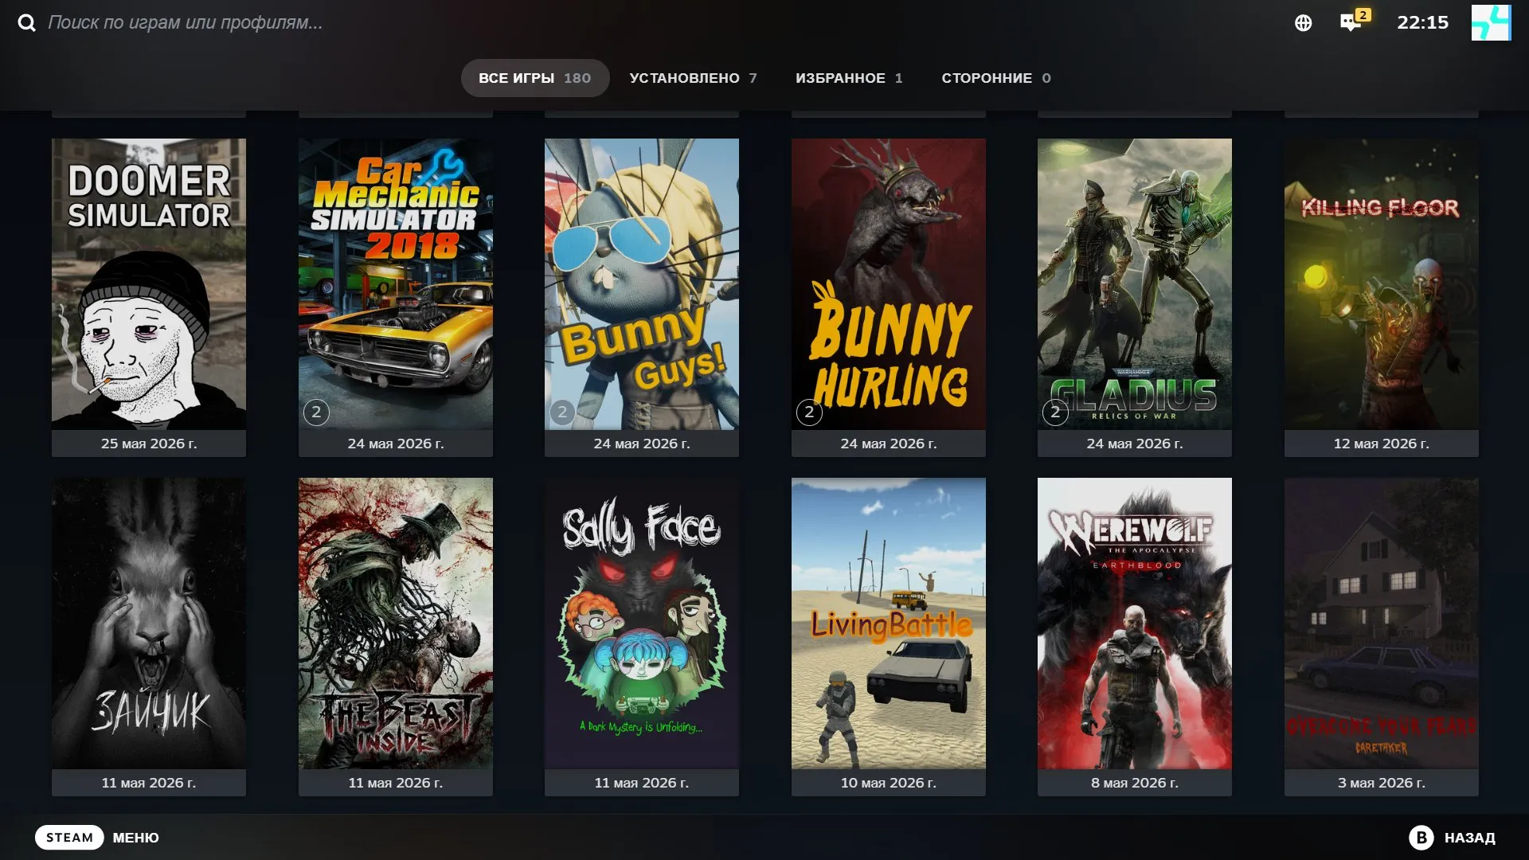Select Bunny Guys! game cover
Viewport: 1529px width, 860px height.
pos(642,284)
